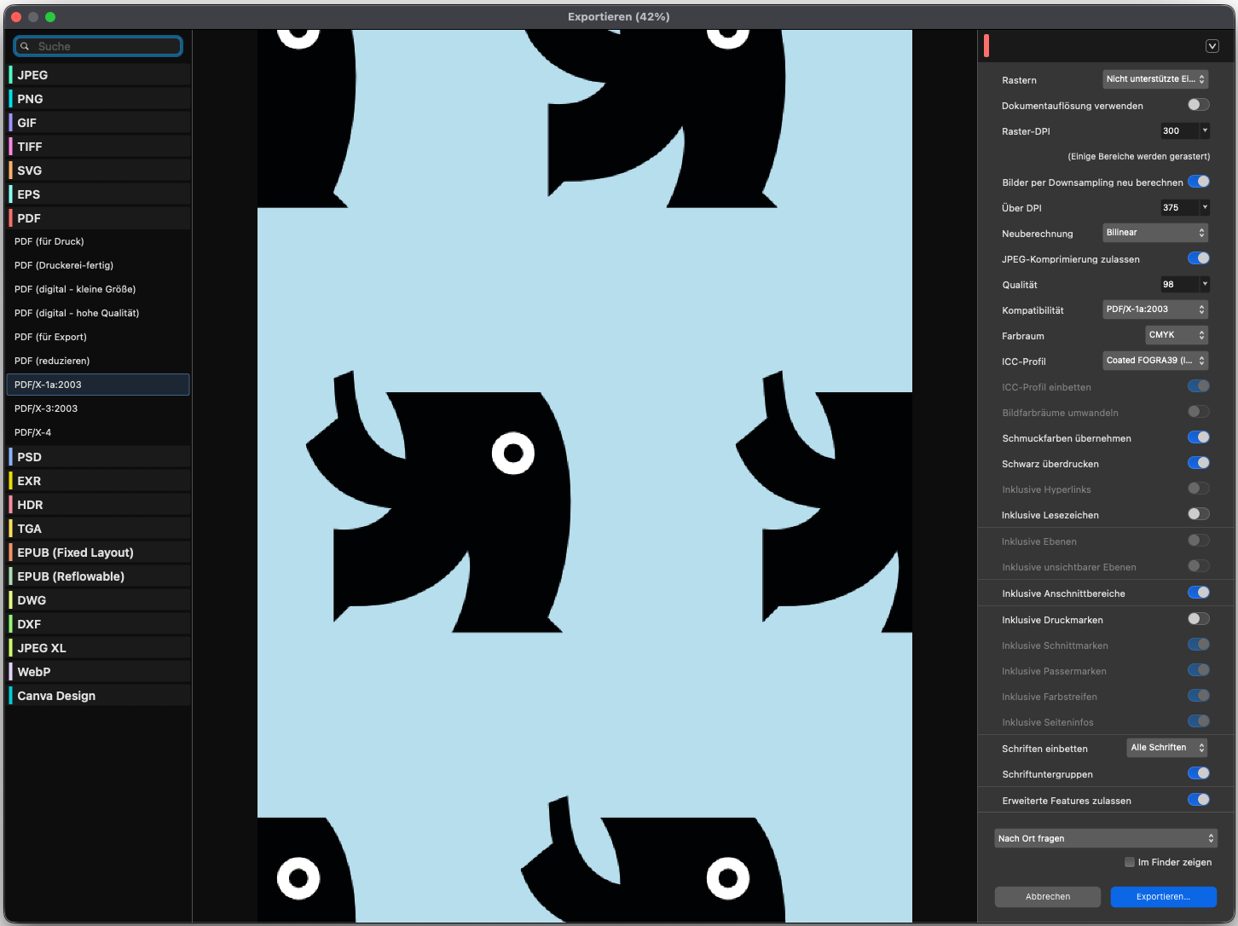The height and width of the screenshot is (926, 1238).
Task: Open the Kompatibilität dropdown
Action: [1155, 310]
